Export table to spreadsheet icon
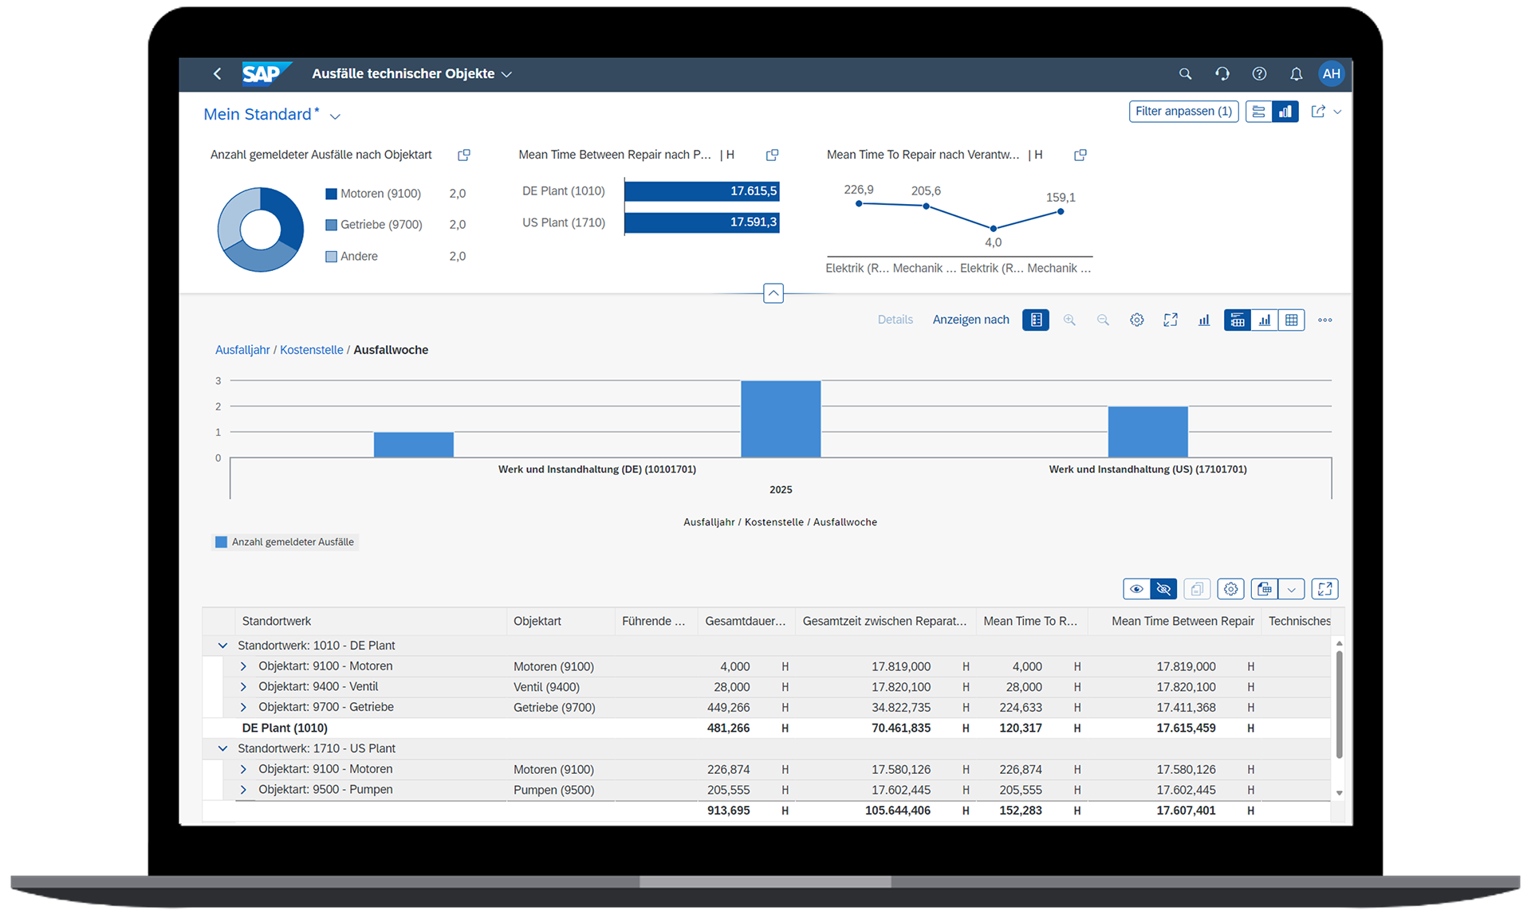This screenshot has height=915, width=1531. coord(1265,590)
